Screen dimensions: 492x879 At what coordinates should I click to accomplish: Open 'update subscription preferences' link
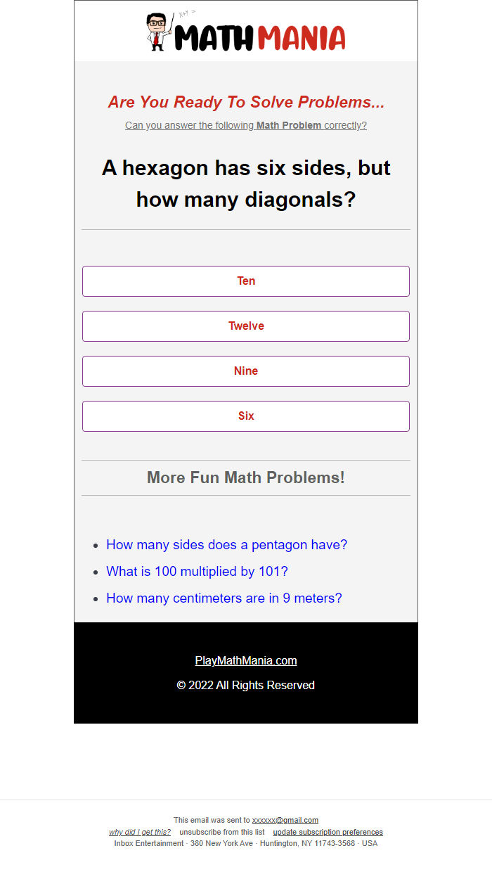328,832
